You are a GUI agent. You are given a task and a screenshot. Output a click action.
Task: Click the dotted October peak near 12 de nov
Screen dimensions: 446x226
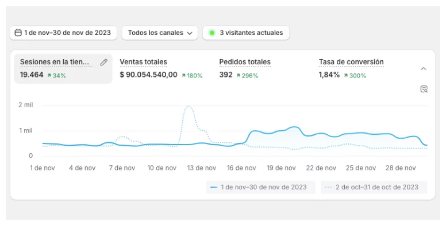point(189,107)
